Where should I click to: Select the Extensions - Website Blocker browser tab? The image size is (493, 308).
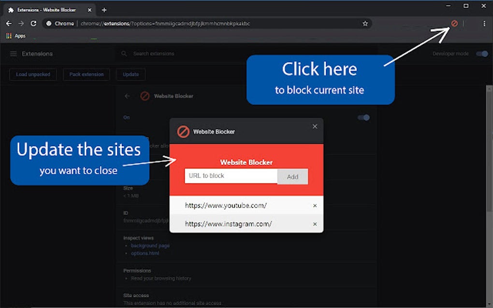(46, 9)
